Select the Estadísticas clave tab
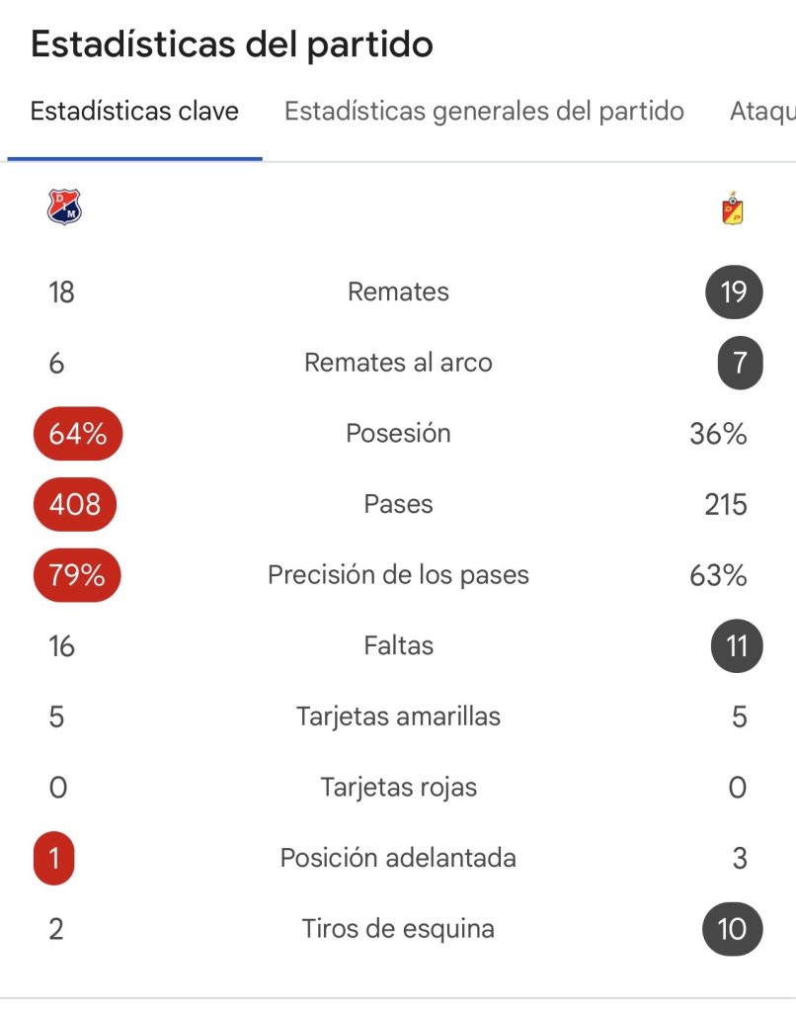This screenshot has height=1012, width=796. pyautogui.click(x=134, y=111)
